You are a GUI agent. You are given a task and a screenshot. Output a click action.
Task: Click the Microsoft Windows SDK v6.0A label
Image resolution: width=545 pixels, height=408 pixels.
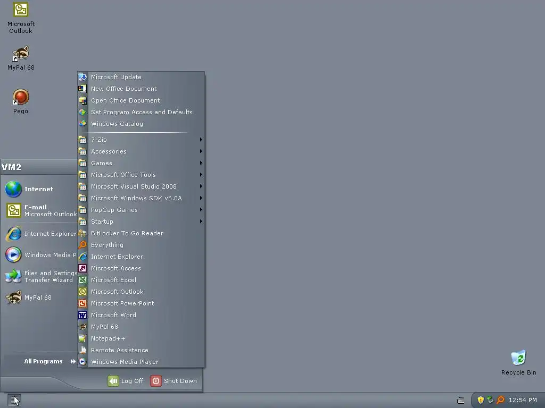136,198
